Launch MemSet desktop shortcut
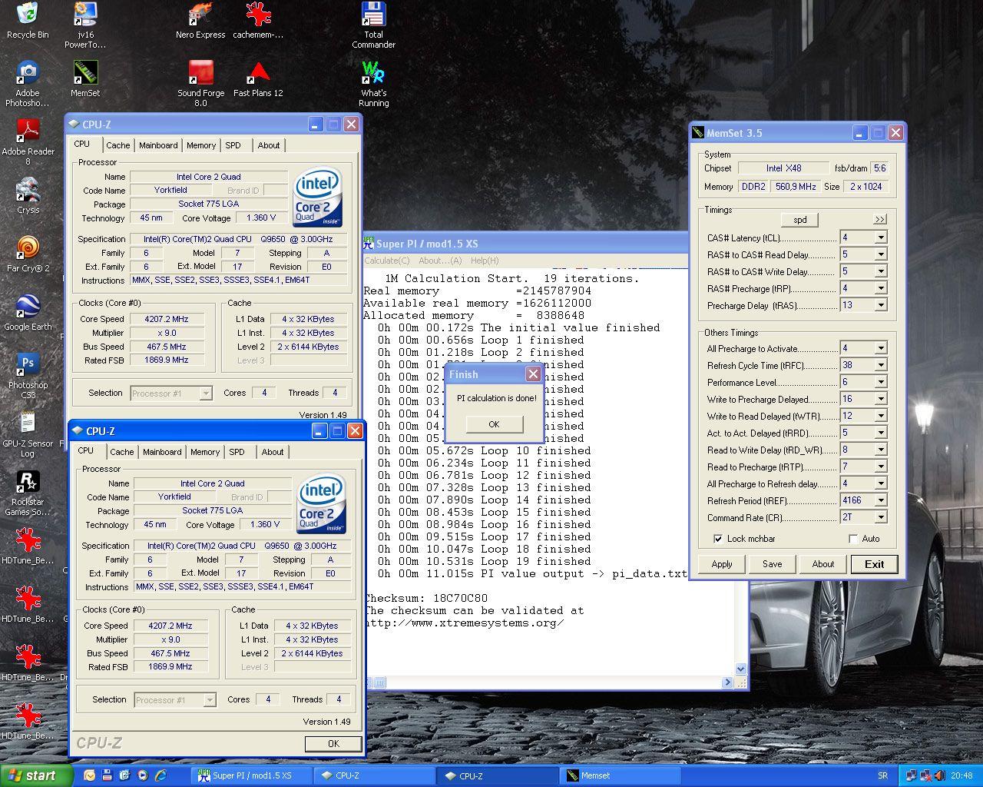Screen dimensions: 983x787 (x=85, y=79)
